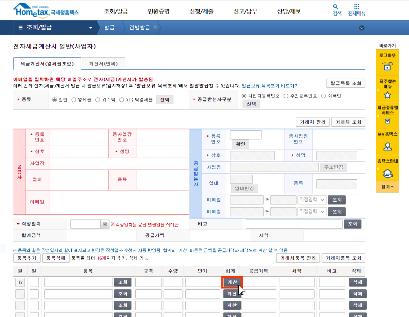Open My Hometax person icon
The height and width of the screenshot is (317, 409).
coord(387,146)
